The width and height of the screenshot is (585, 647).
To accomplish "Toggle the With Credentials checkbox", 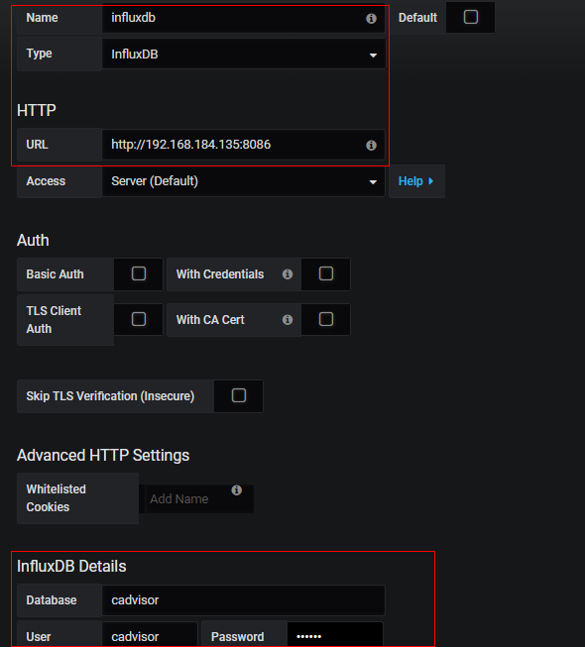I will tap(326, 273).
